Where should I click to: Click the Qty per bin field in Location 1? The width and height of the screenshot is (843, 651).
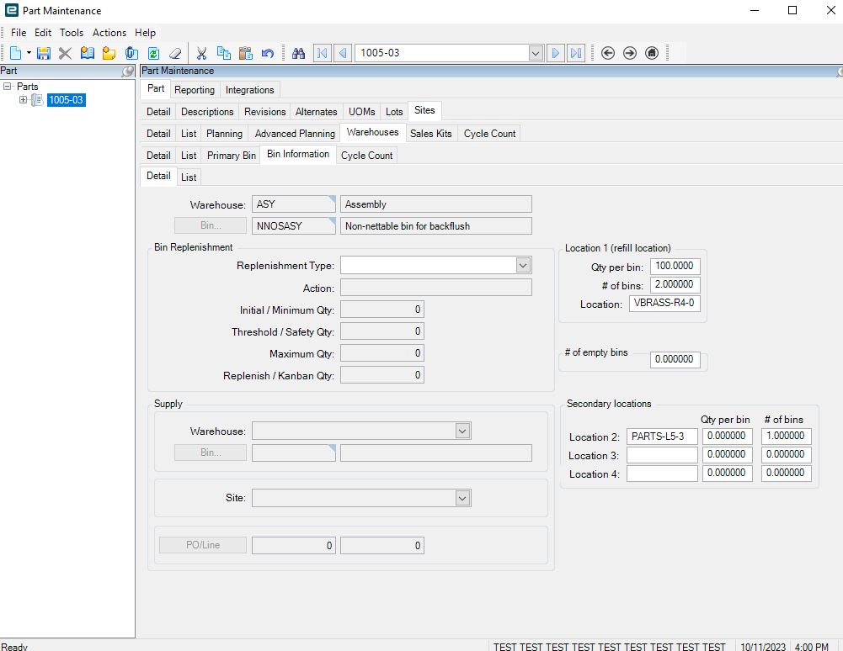pyautogui.click(x=675, y=267)
